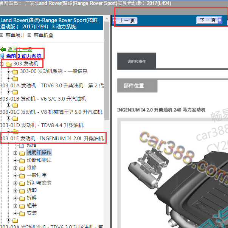Click folder icon of 拆卸
The image size is (228, 228).
22,191
